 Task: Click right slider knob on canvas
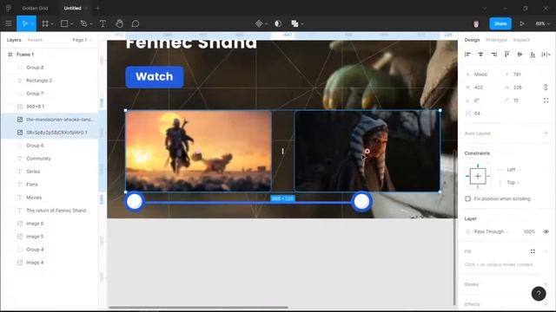click(361, 201)
